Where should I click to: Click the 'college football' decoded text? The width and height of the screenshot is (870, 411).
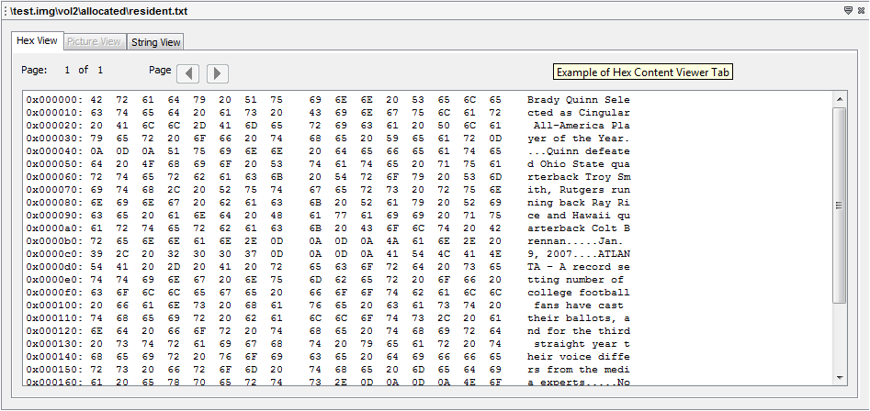tap(578, 293)
